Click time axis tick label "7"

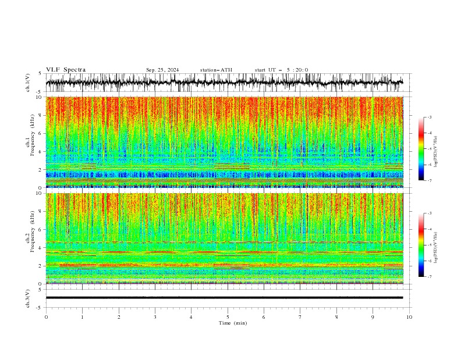click(300, 317)
